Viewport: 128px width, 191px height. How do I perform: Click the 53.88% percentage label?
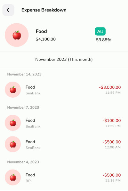click(x=104, y=40)
